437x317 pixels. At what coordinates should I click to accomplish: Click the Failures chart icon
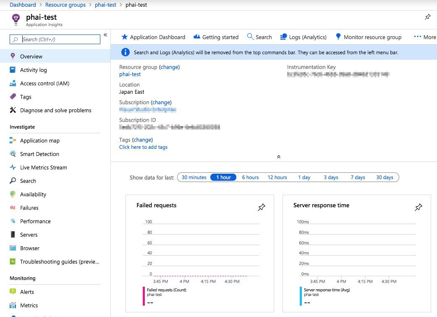click(13, 207)
